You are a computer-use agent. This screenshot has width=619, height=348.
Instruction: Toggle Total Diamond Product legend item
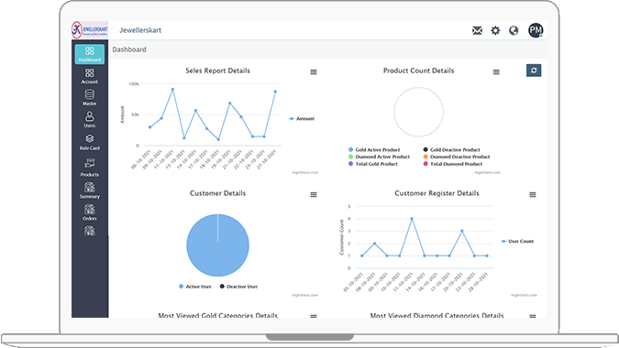click(x=453, y=164)
